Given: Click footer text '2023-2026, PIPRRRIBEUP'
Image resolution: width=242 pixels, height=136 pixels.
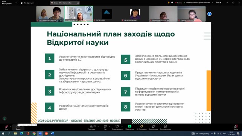Looking at the screenshot, I should pos(53,121).
